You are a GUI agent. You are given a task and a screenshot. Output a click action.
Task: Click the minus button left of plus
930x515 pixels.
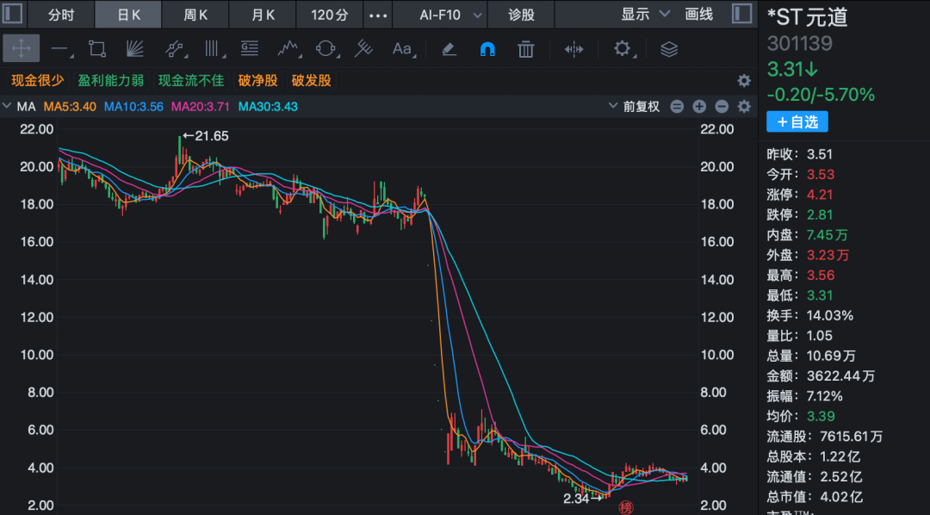click(x=677, y=107)
